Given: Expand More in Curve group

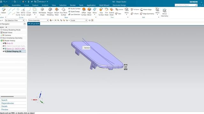Looking at the screenshot, I should pyautogui.click(x=35, y=11).
